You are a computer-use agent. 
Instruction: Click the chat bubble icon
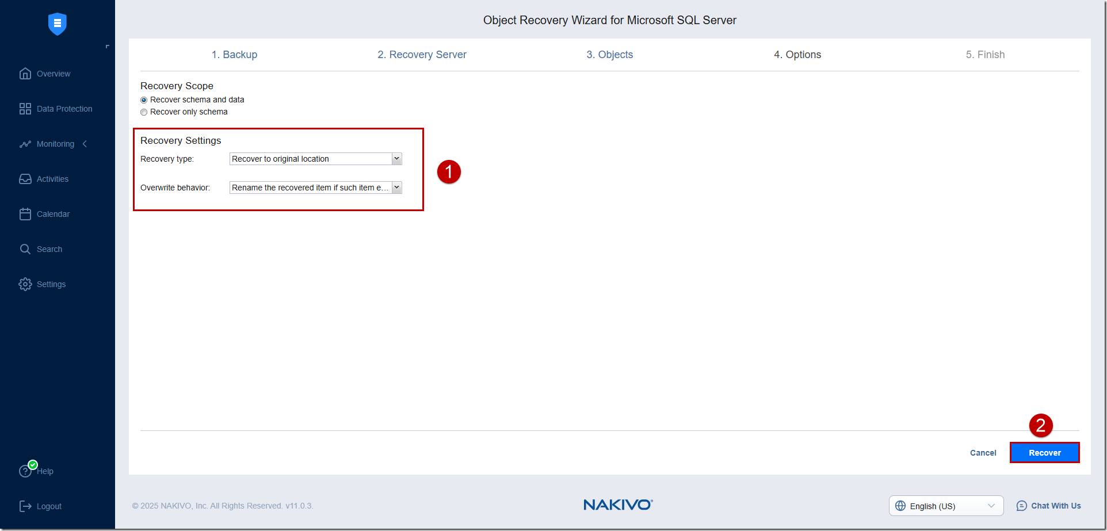[1022, 506]
